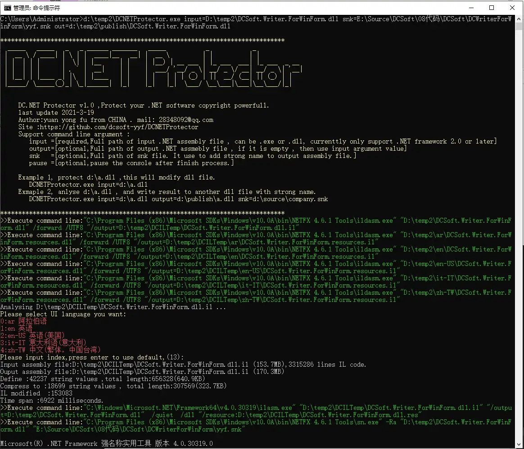524x449 pixels.
Task: Click the 'output=[optional' argument line
Action: (x=218, y=148)
